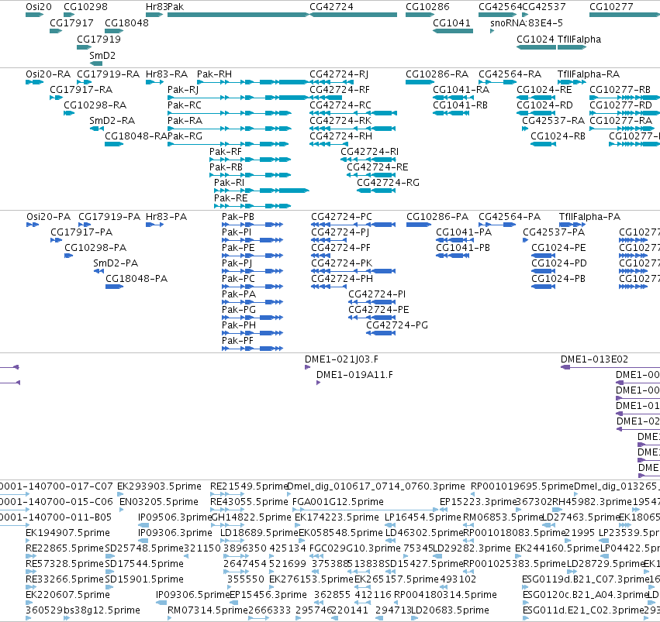Select the CG17919-RA transcript
This screenshot has height=622, width=660.
pyautogui.click(x=85, y=82)
